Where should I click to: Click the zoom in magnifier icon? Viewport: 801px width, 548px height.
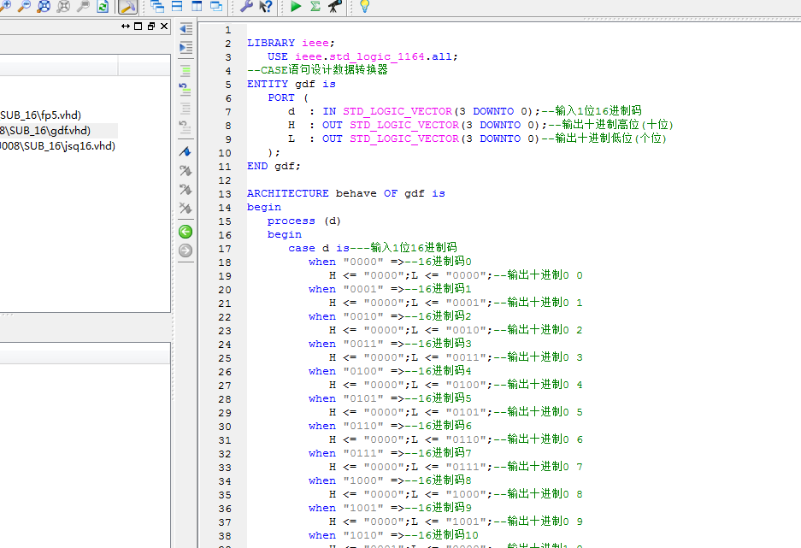[x=6, y=6]
